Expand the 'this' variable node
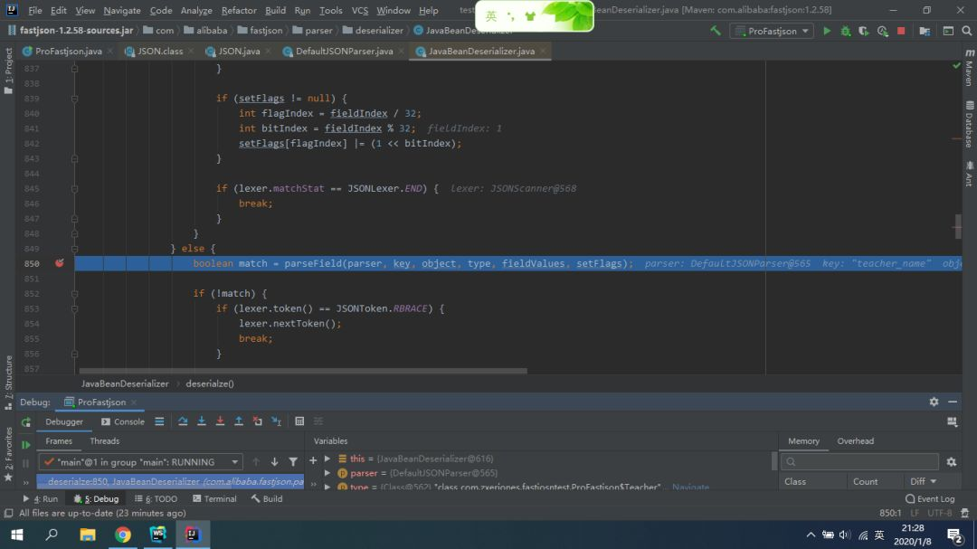The width and height of the screenshot is (977, 549). pos(327,459)
